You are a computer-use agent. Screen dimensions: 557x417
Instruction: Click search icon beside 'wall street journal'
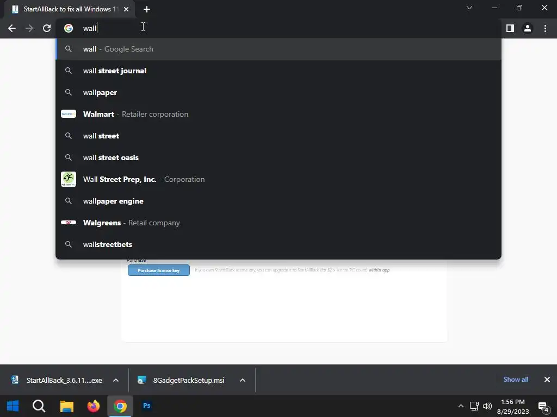(x=69, y=71)
